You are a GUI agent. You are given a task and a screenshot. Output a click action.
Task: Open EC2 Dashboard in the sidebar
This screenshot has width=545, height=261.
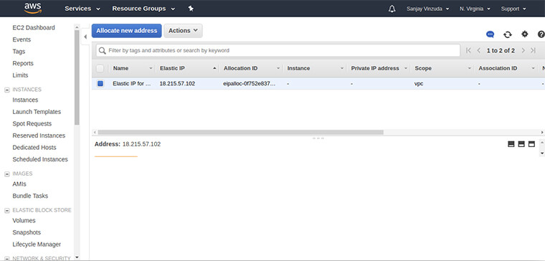(34, 28)
